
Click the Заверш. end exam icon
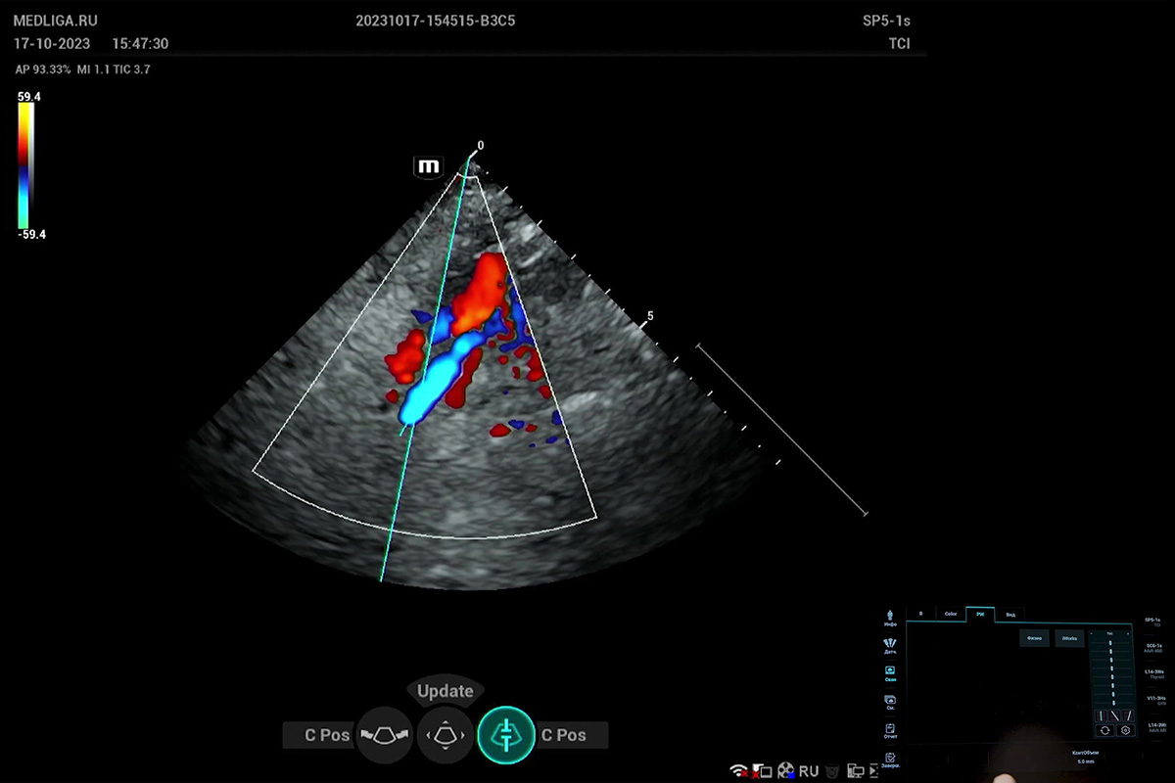(890, 760)
